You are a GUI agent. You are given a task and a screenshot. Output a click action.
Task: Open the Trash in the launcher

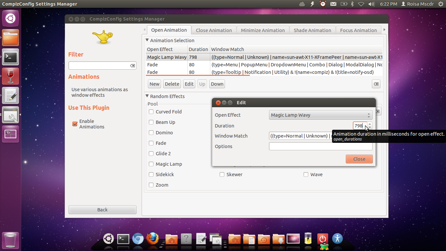[10, 241]
